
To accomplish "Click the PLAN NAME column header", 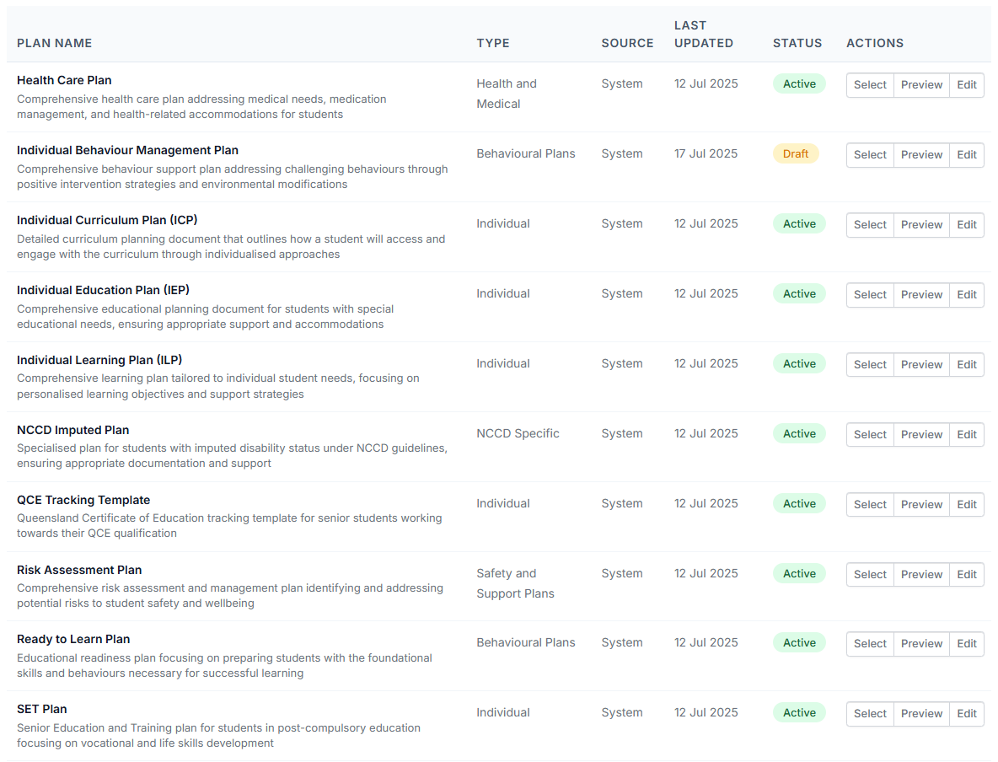I will pyautogui.click(x=54, y=43).
